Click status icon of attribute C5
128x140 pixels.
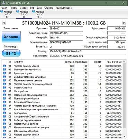point(4,124)
